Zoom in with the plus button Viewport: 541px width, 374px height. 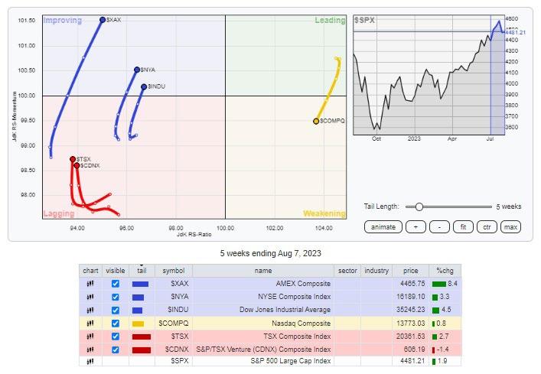(416, 227)
